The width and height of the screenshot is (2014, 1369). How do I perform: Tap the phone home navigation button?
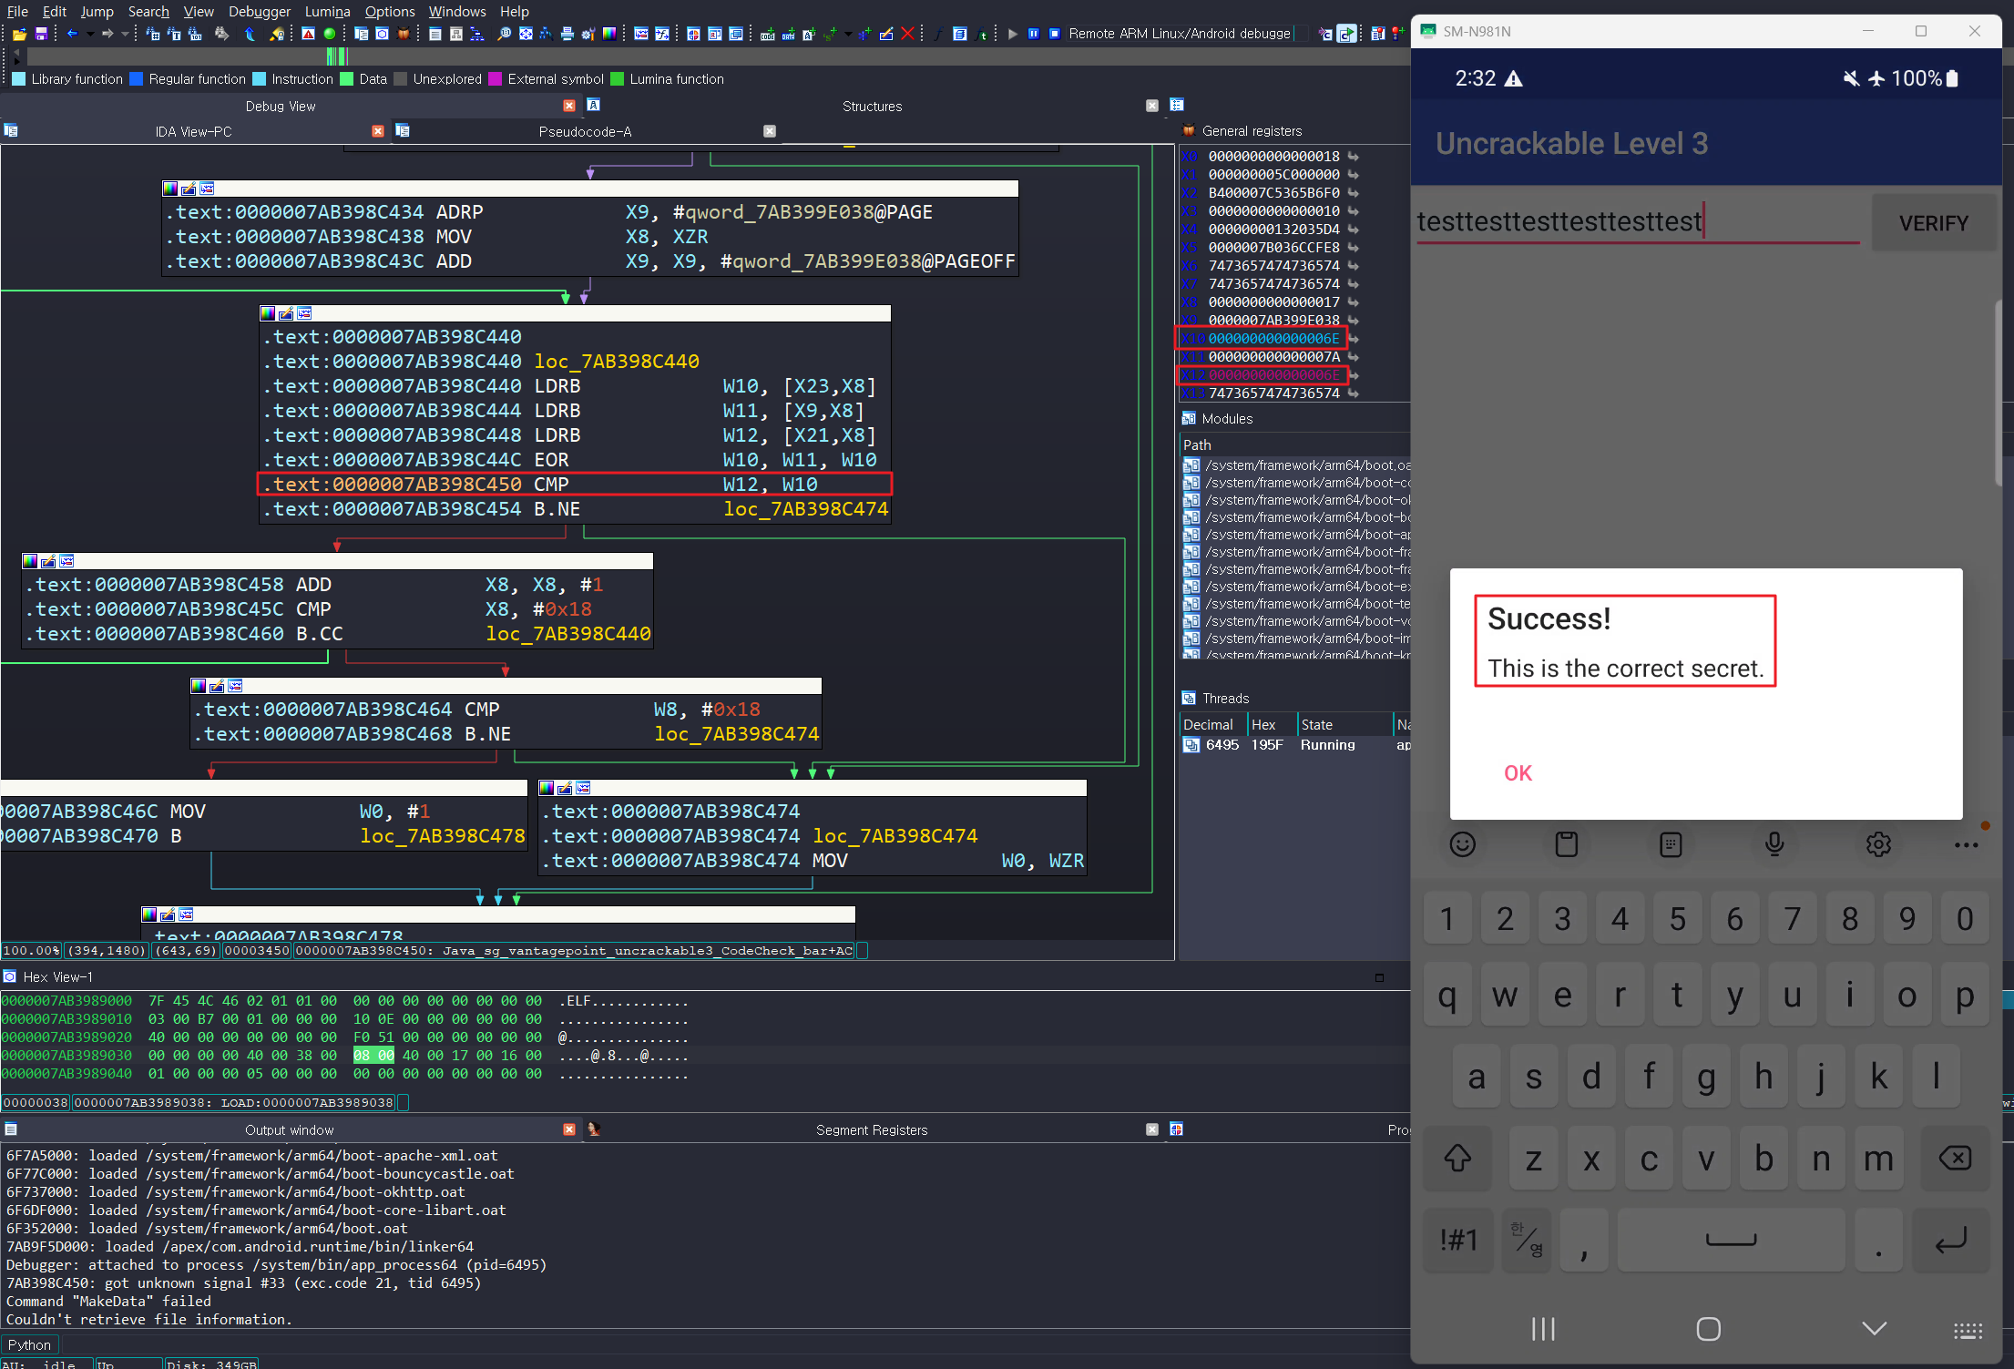(x=1708, y=1329)
